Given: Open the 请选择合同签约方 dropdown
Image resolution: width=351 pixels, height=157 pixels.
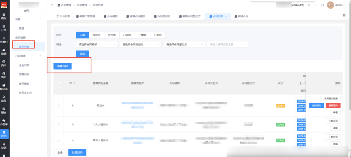Looking at the screenshot, I should (x=184, y=44).
